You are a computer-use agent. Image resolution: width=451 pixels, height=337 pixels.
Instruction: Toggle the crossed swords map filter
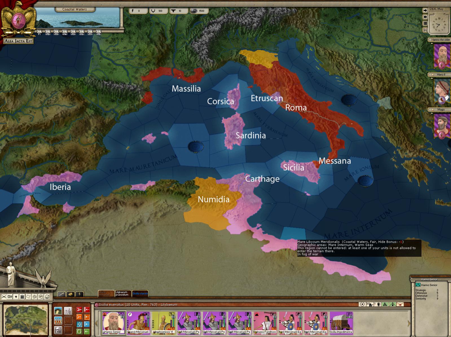(x=4, y=297)
